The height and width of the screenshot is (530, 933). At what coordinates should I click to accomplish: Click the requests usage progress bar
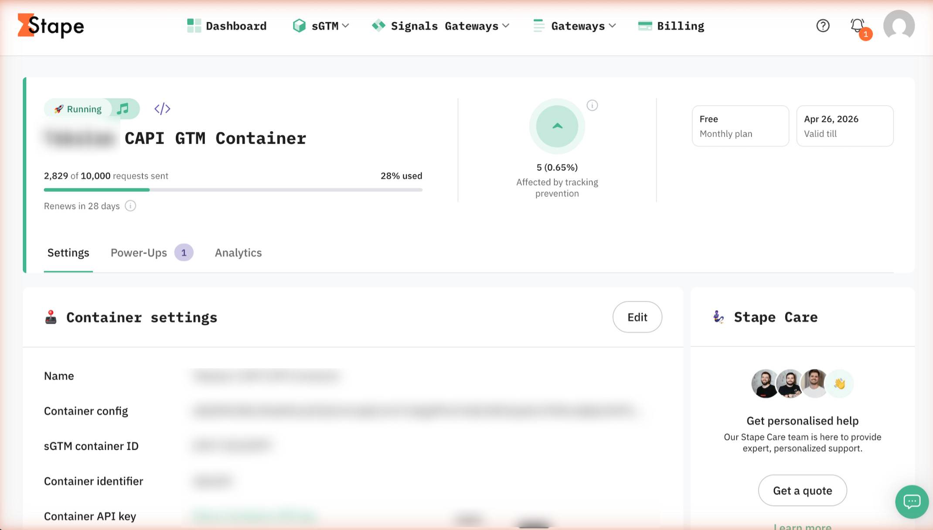[x=233, y=190]
